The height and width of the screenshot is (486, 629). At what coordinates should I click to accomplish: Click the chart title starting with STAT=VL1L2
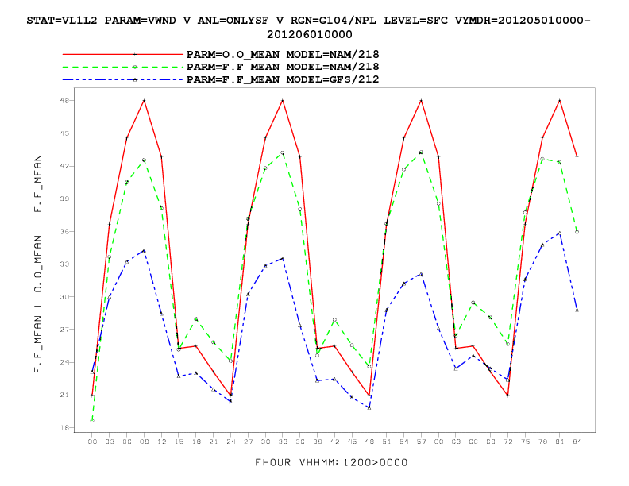(x=308, y=27)
